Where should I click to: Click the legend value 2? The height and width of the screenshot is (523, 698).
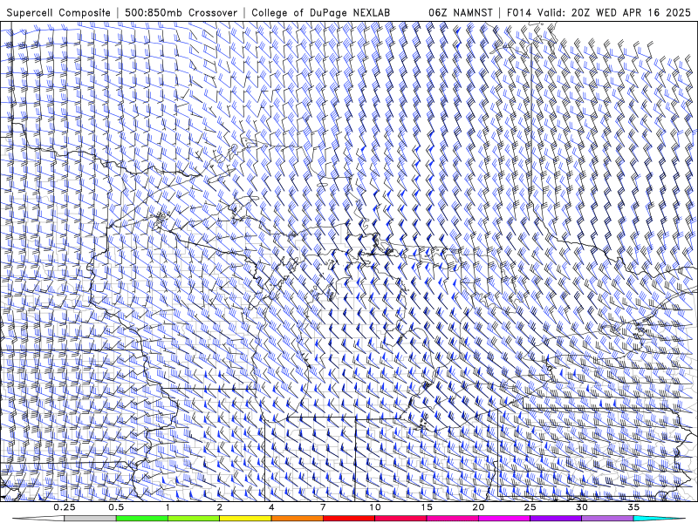(x=220, y=507)
